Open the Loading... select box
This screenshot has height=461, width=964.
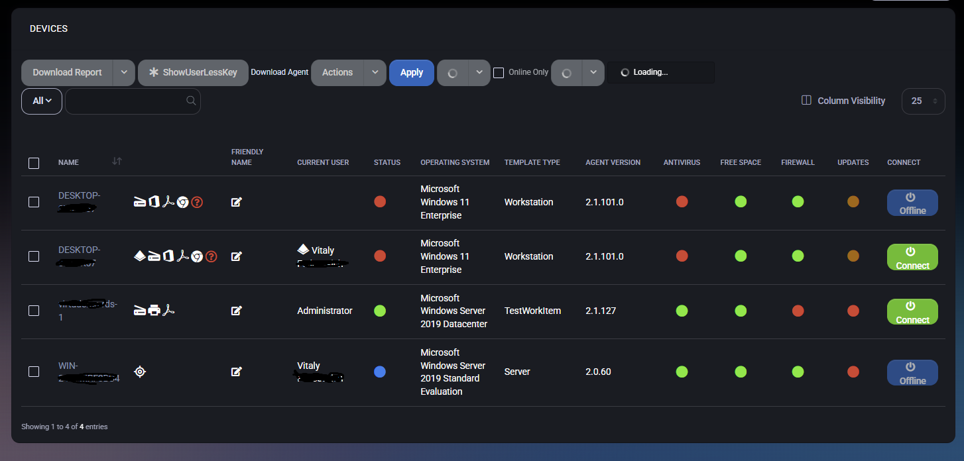point(661,72)
